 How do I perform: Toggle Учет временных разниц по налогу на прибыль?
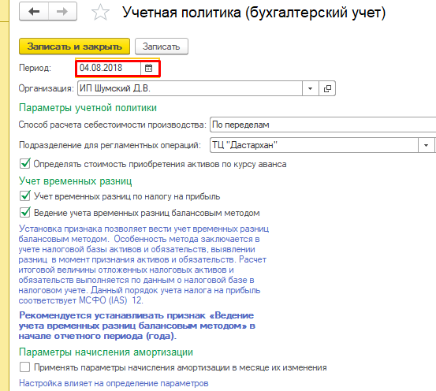coord(25,195)
